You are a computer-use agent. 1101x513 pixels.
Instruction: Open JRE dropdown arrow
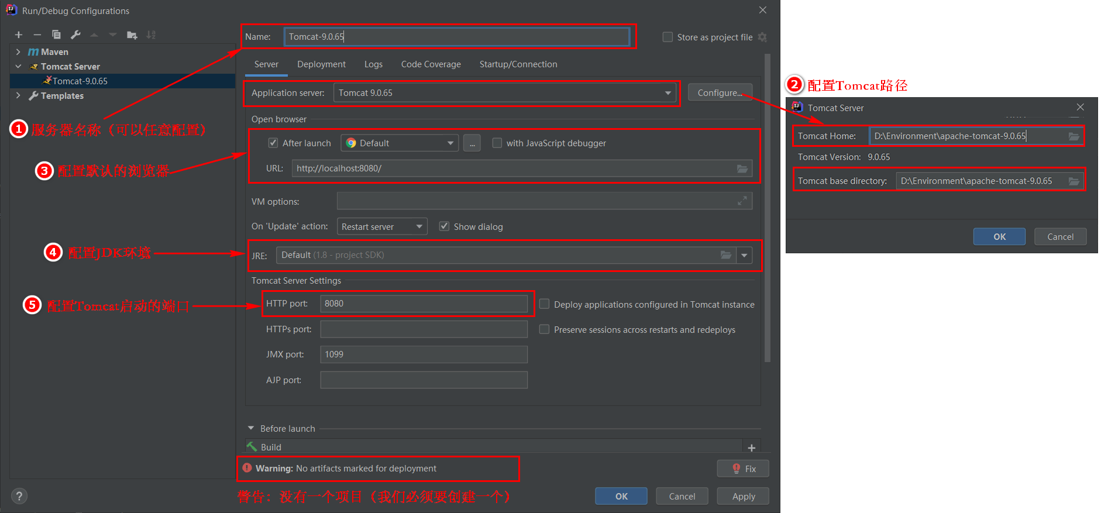[x=744, y=255]
